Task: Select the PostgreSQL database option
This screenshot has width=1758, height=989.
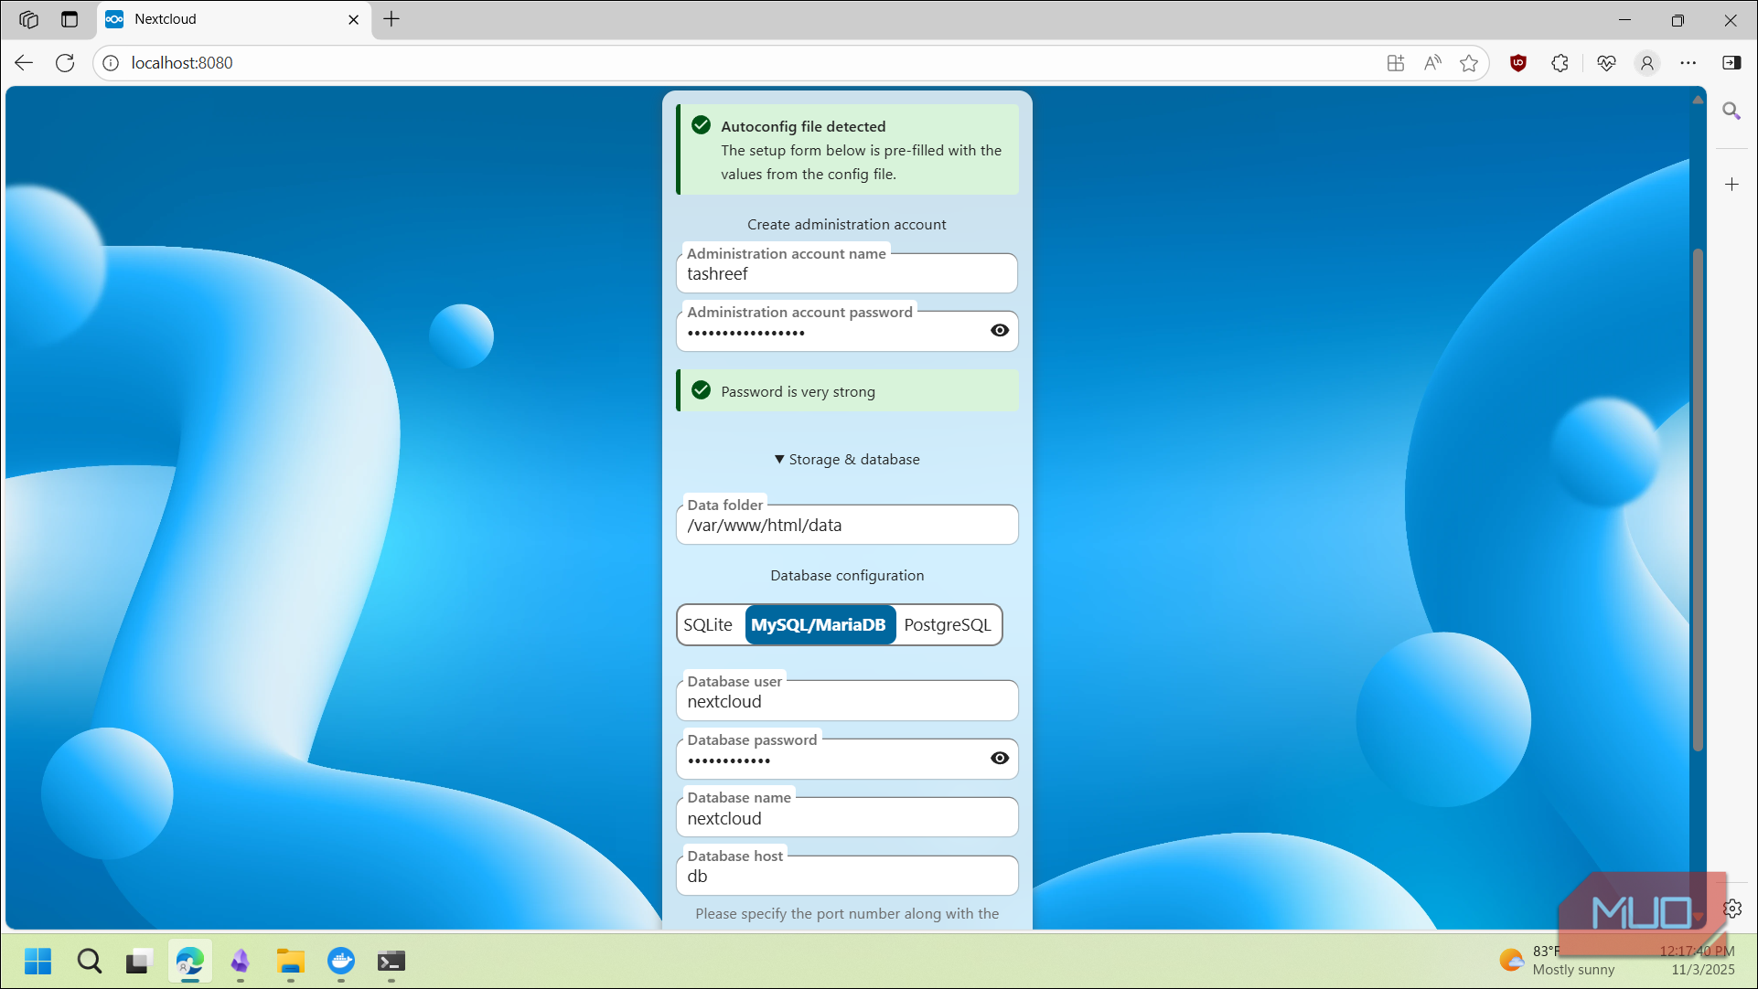Action: [947, 624]
